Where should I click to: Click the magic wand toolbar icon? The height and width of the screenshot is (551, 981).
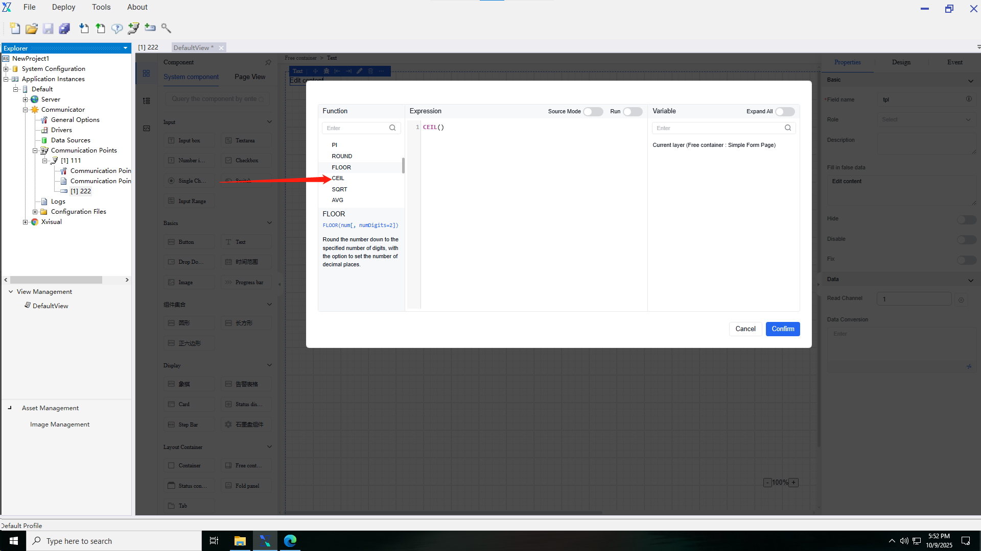click(166, 29)
